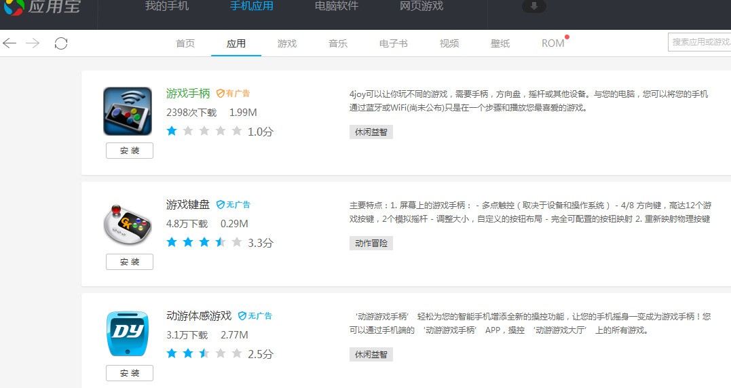Open the 游戏键盘 app icon
The image size is (731, 388).
(x=128, y=224)
